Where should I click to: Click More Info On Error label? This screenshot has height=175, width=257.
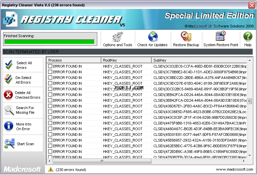pyautogui.click(x=23, y=126)
